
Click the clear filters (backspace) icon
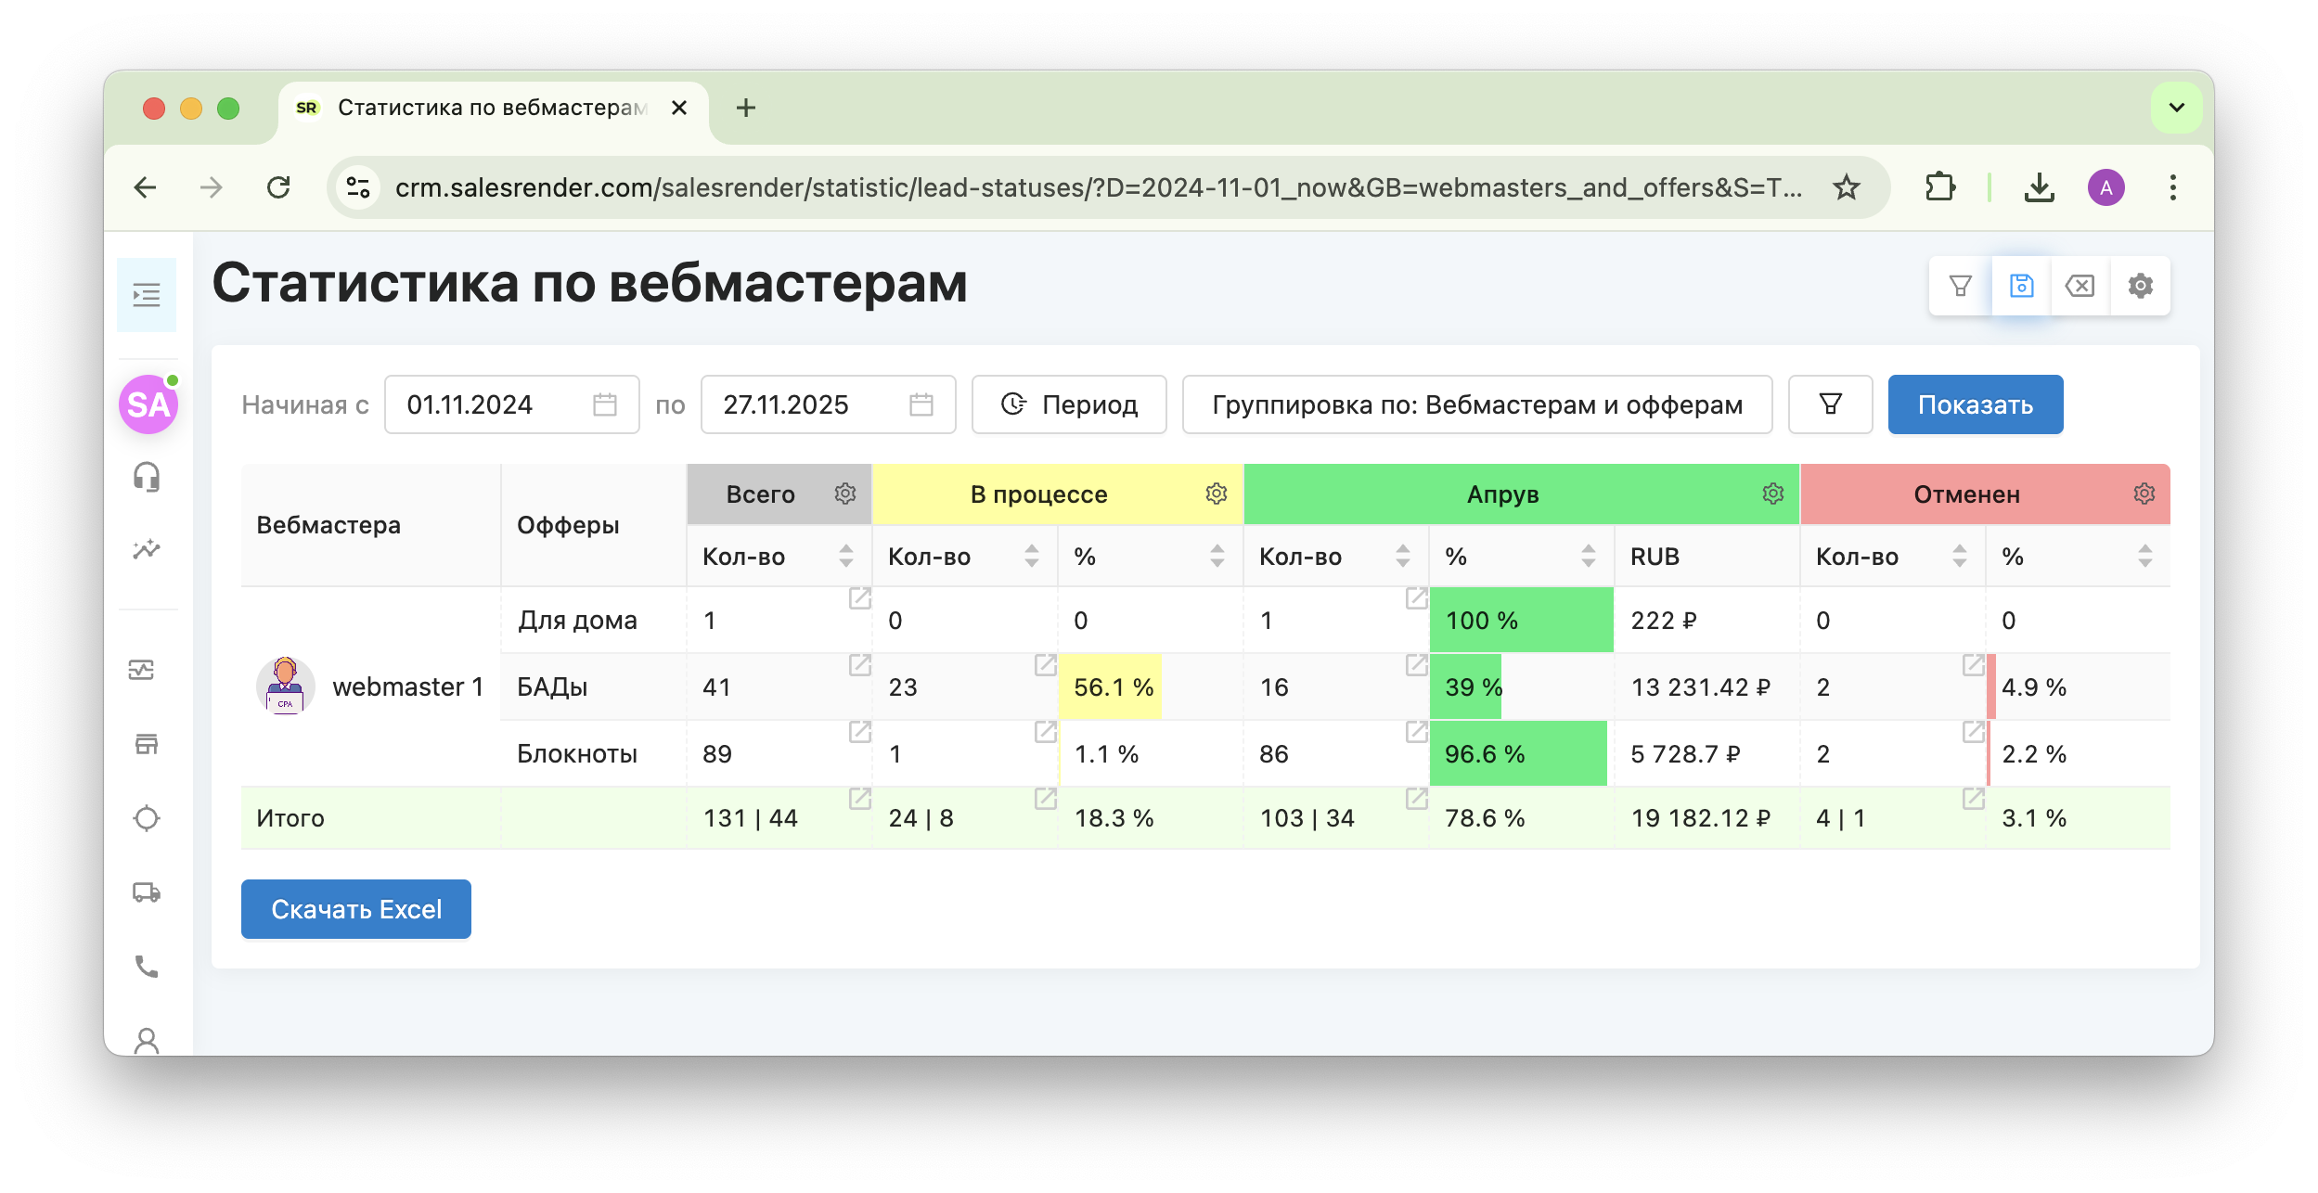click(2080, 286)
